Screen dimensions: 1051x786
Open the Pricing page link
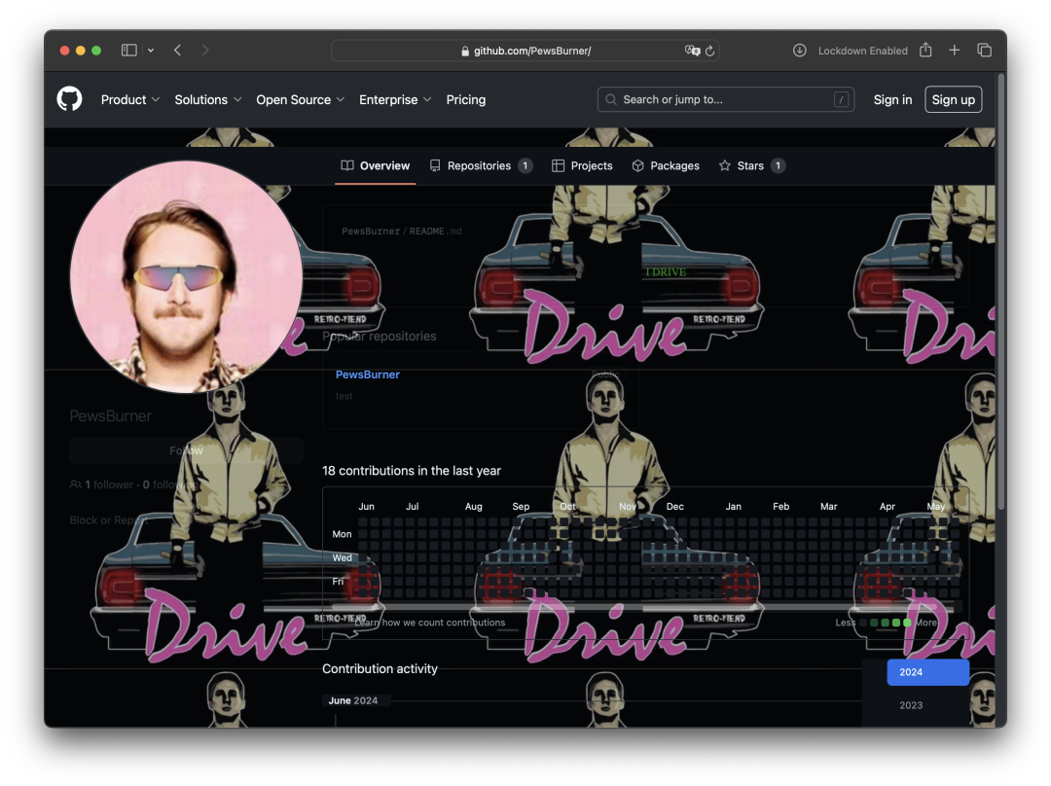pyautogui.click(x=466, y=100)
